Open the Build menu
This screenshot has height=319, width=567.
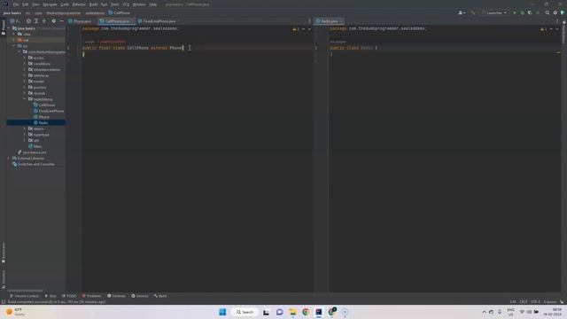click(93, 4)
